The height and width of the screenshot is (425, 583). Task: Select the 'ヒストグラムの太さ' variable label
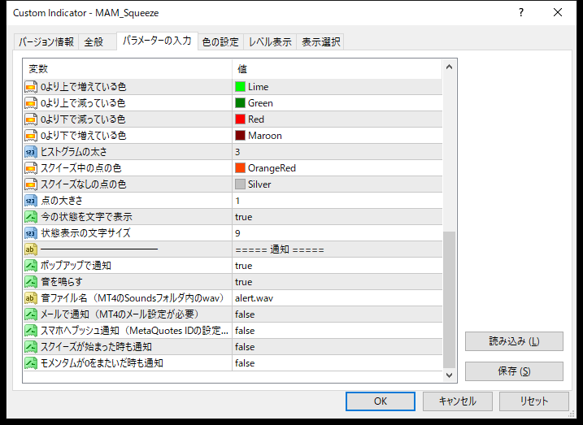[74, 152]
